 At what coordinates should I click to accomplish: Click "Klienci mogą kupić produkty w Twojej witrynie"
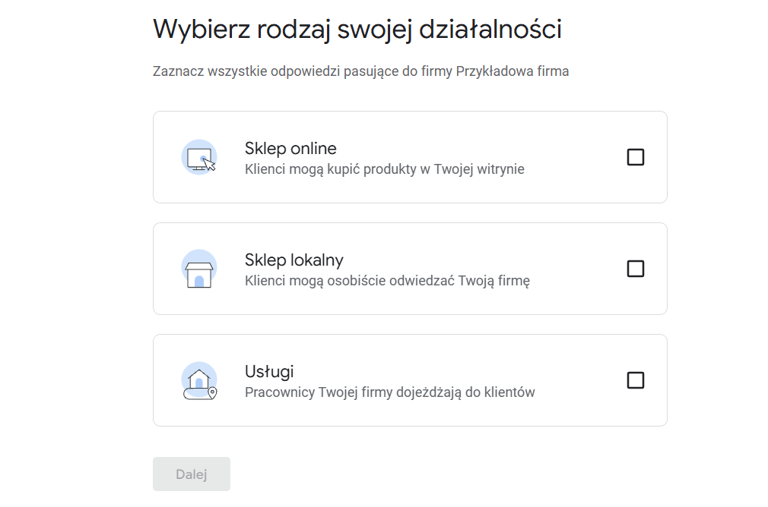(x=385, y=169)
